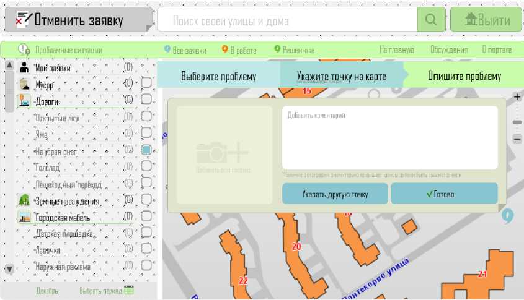
Task: Toggle the Открытый люк checkbox
Action: [146, 116]
